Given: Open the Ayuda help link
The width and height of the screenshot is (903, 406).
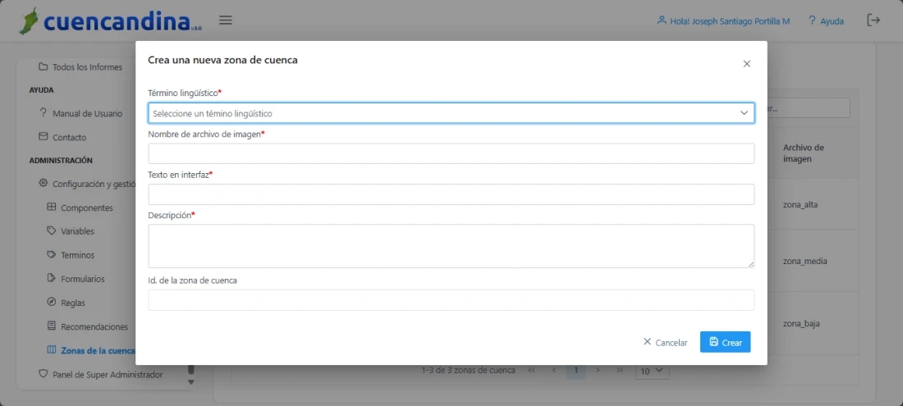Looking at the screenshot, I should coord(826,21).
